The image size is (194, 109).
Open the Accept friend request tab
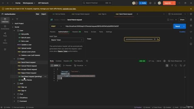click(81, 14)
